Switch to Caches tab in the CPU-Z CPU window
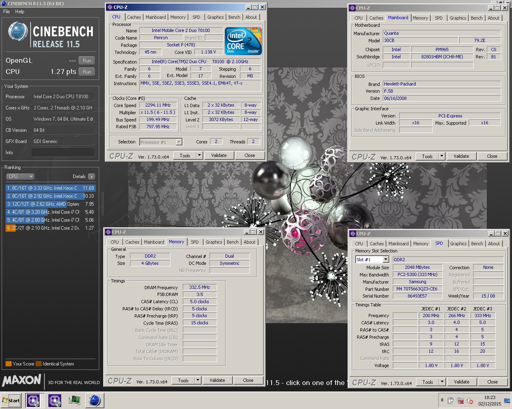 134,17
